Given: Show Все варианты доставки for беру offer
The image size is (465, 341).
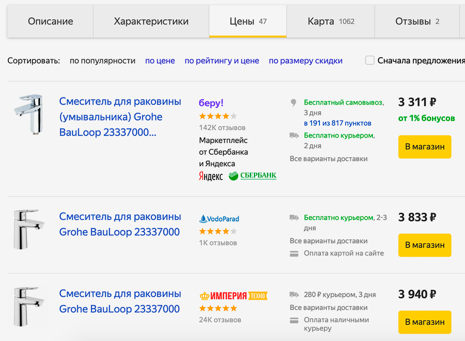Looking at the screenshot, I should point(329,159).
